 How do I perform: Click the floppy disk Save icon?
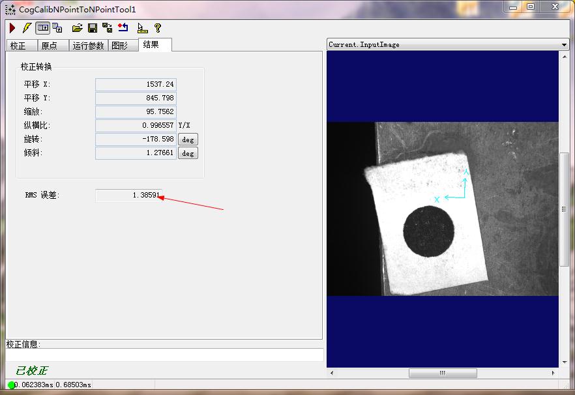93,28
